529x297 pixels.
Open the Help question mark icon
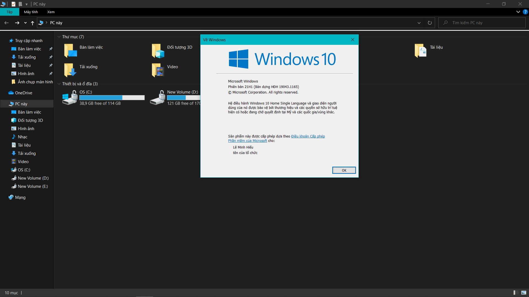click(x=525, y=12)
